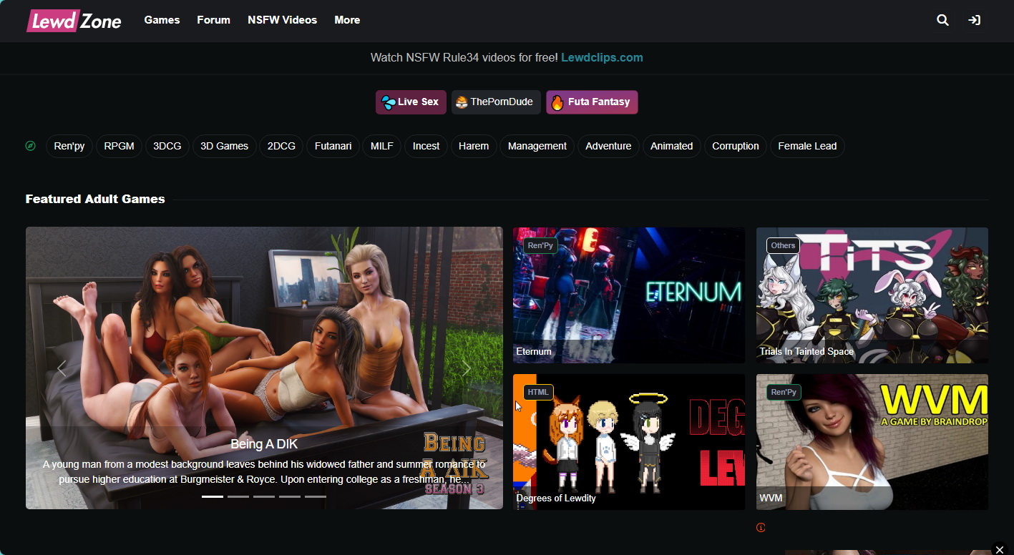1014x555 pixels.
Task: Open the WVM game thumbnail
Action: 872,442
